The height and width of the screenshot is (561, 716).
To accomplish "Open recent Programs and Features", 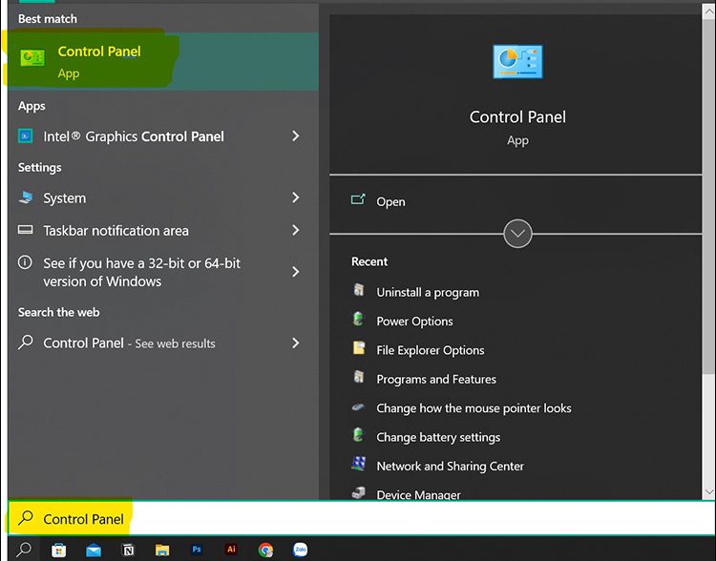I will click(x=436, y=380).
